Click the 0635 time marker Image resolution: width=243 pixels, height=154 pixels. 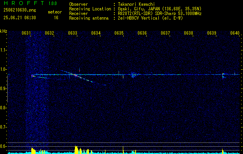pos(119,33)
